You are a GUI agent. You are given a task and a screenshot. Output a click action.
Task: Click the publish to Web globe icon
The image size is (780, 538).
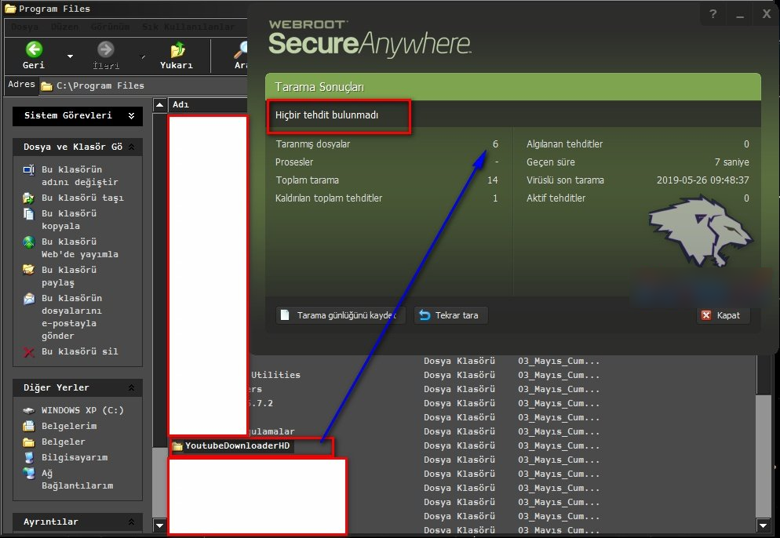(x=29, y=242)
